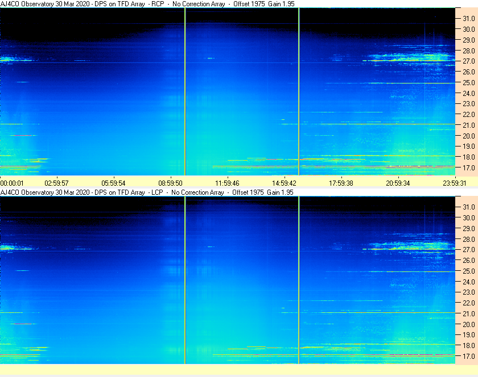The width and height of the screenshot is (478, 377).
Task: Click second vertical calibration line in LCP plot
Action: (x=299, y=280)
